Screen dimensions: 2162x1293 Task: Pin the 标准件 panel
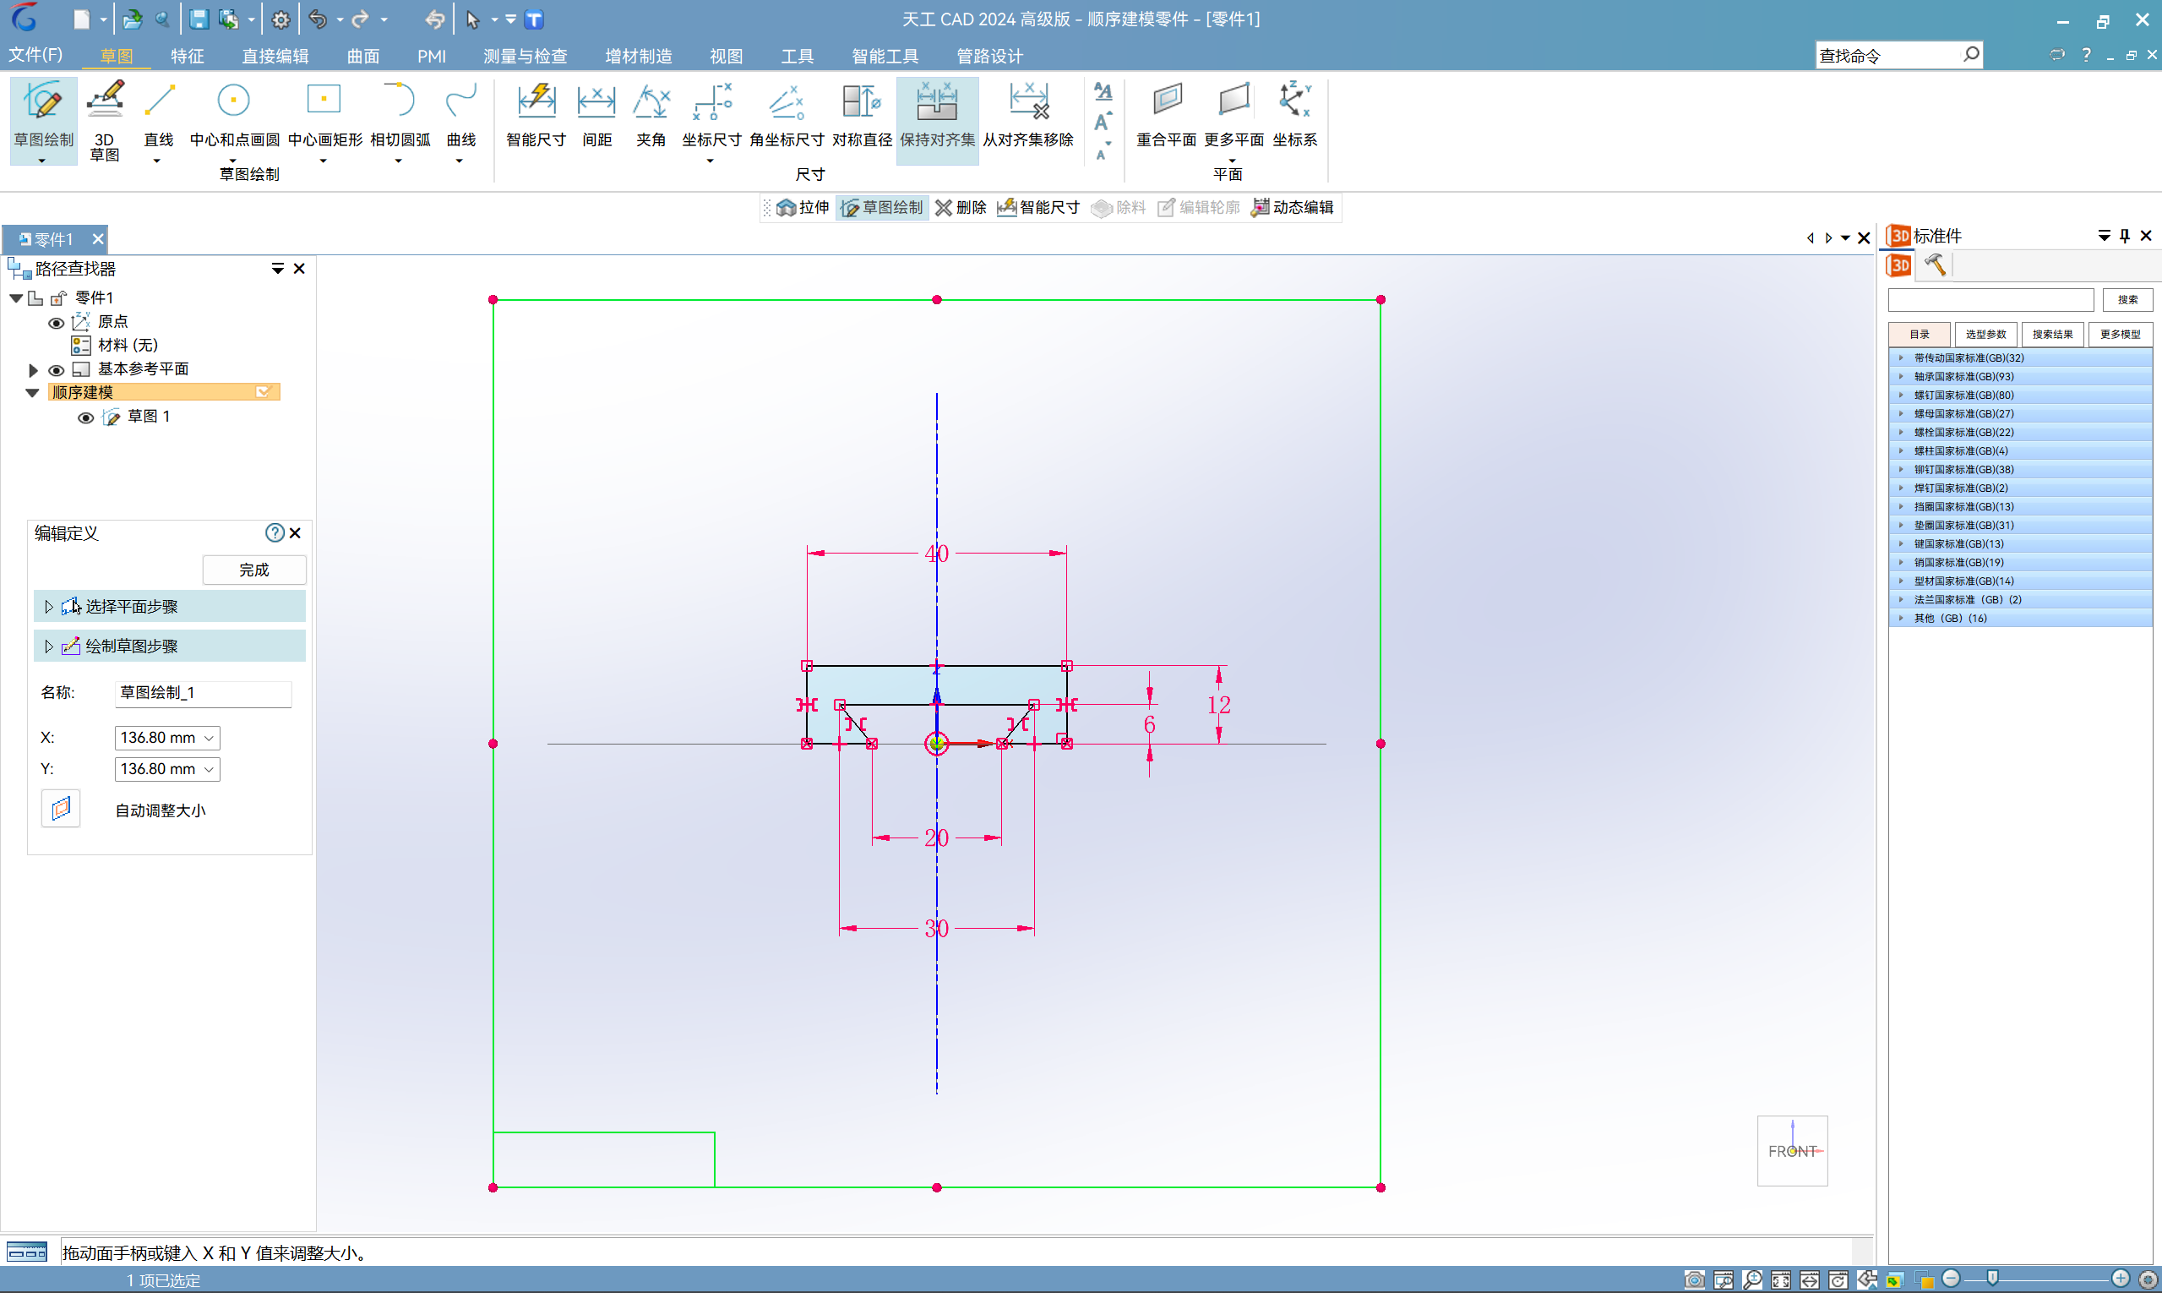click(x=2125, y=236)
